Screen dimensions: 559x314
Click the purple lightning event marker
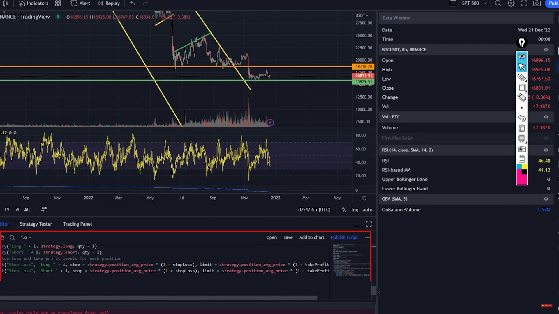click(270, 123)
